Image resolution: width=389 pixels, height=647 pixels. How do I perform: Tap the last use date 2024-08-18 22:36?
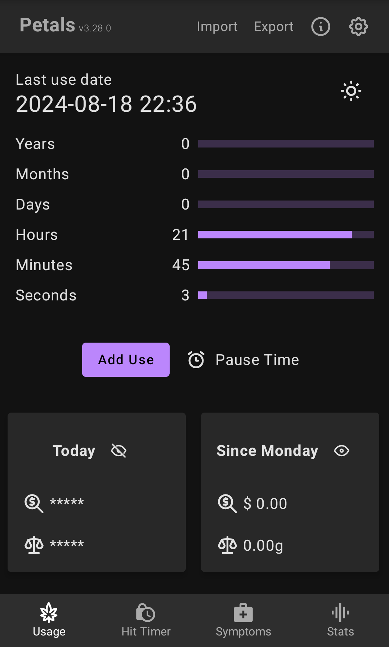tap(106, 104)
